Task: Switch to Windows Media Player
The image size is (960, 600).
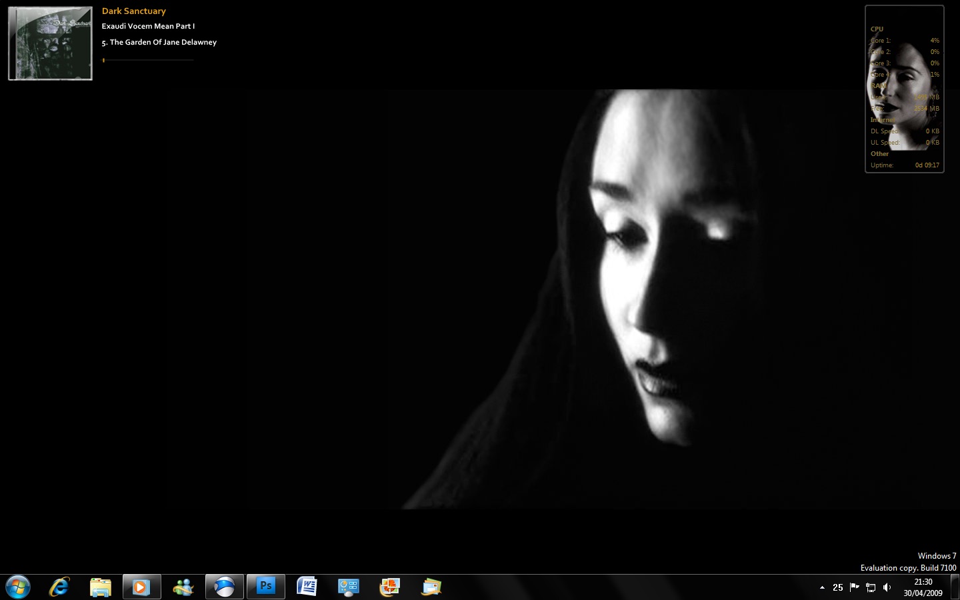Action: click(141, 587)
